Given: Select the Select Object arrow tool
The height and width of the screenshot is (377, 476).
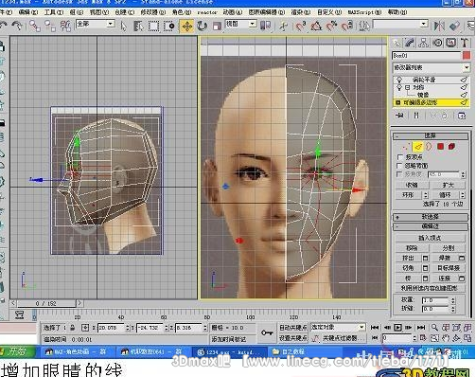Looking at the screenshot, I should coord(123,26).
